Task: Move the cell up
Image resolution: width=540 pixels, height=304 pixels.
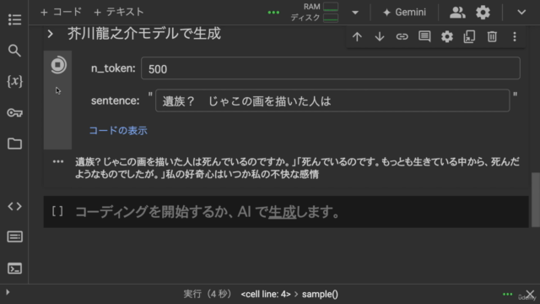Action: [357, 36]
